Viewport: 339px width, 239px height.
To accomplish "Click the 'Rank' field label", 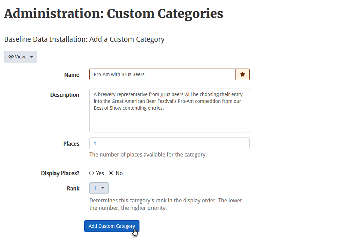I will (73, 188).
